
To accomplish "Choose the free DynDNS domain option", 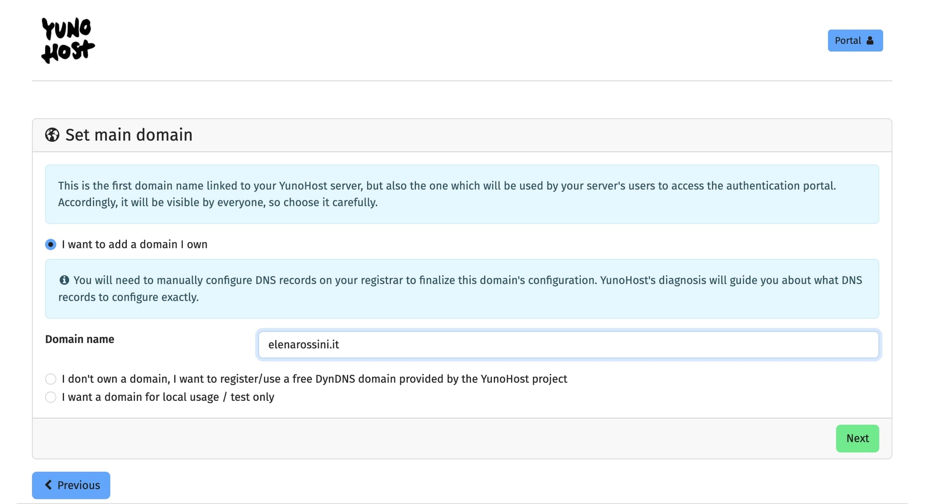I will (x=50, y=379).
